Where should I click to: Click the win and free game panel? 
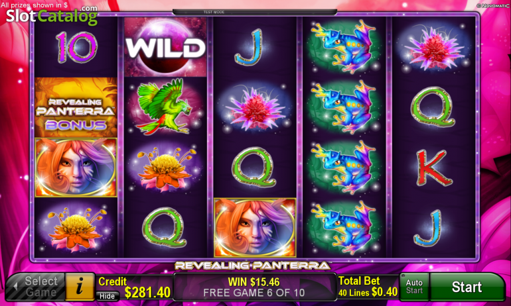coord(255,287)
